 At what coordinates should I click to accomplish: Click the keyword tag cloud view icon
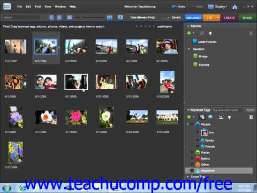tap(210, 117)
